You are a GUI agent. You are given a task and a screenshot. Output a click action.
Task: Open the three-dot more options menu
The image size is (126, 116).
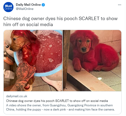tap(119, 5)
